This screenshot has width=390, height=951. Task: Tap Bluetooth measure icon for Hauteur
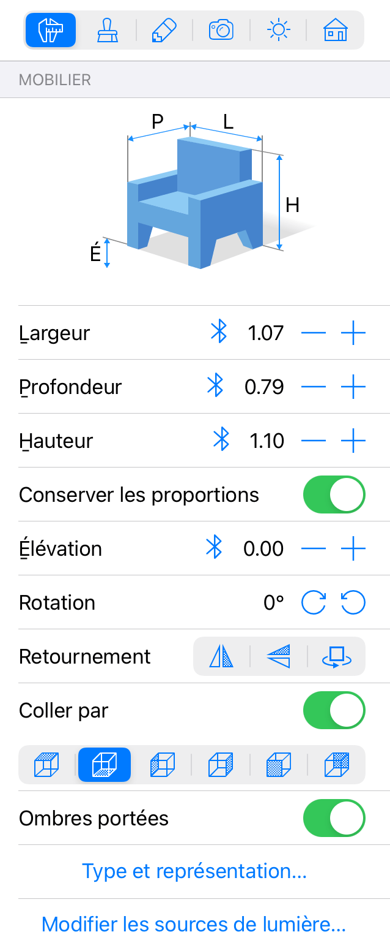tap(220, 441)
